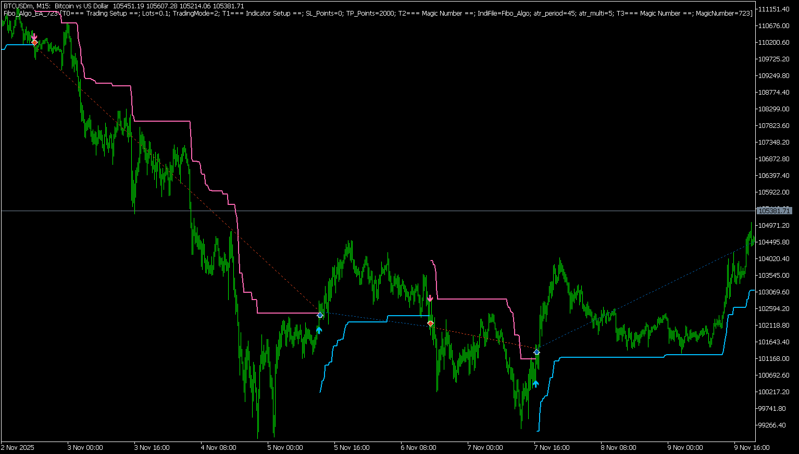Click the 103545.00 price scale label
Screen dimensions: 799x454
pyautogui.click(x=774, y=275)
